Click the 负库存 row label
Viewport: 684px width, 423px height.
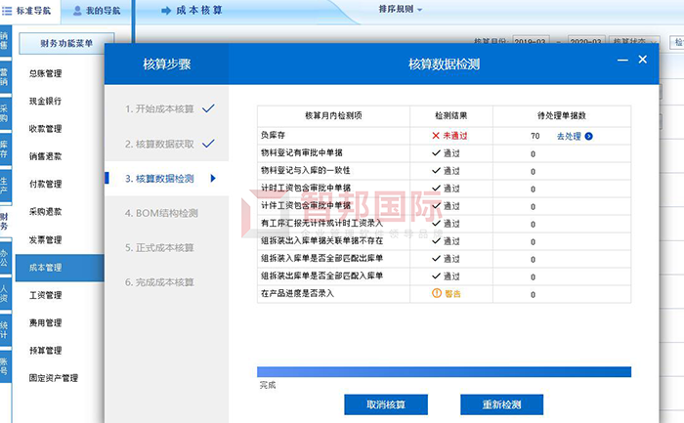[x=273, y=135]
